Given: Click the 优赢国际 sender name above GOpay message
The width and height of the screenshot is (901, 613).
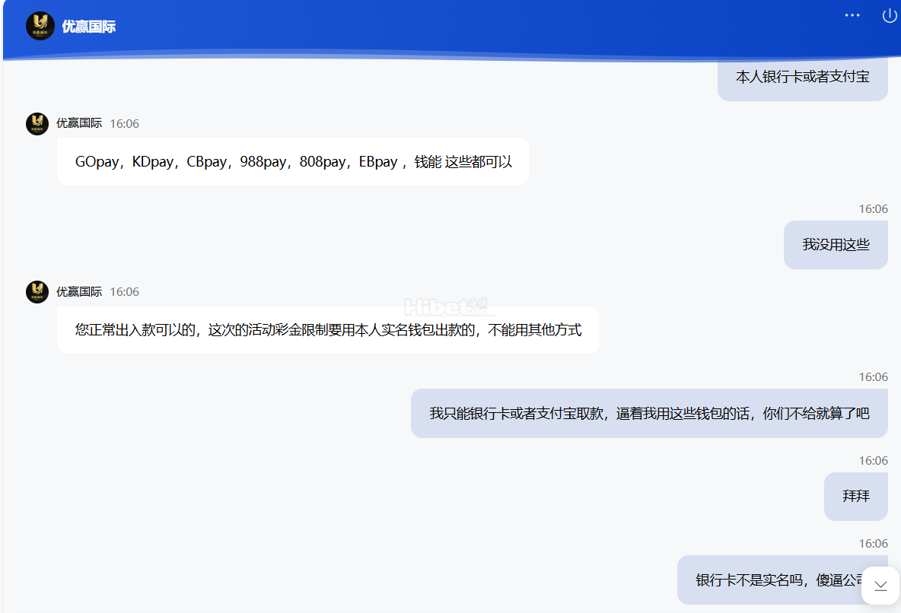Looking at the screenshot, I should pyautogui.click(x=79, y=123).
